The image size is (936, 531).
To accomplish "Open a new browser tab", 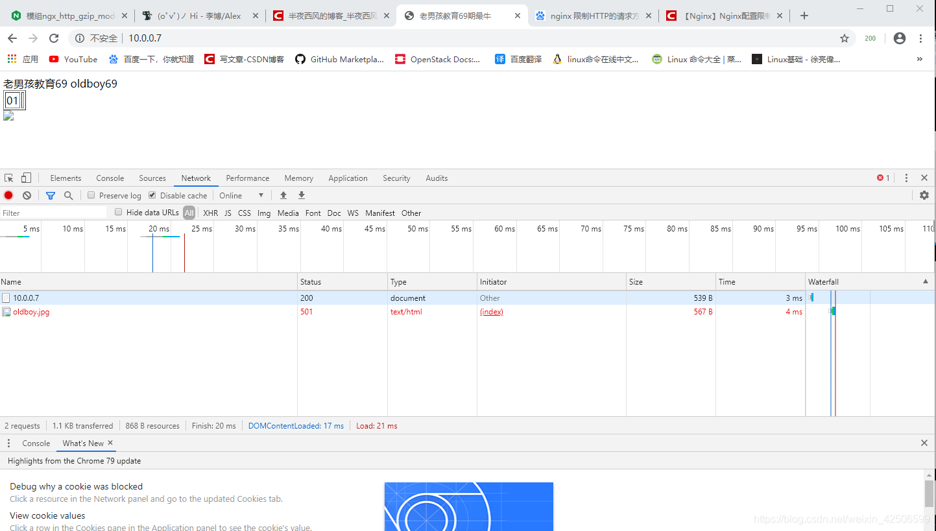I will point(804,16).
